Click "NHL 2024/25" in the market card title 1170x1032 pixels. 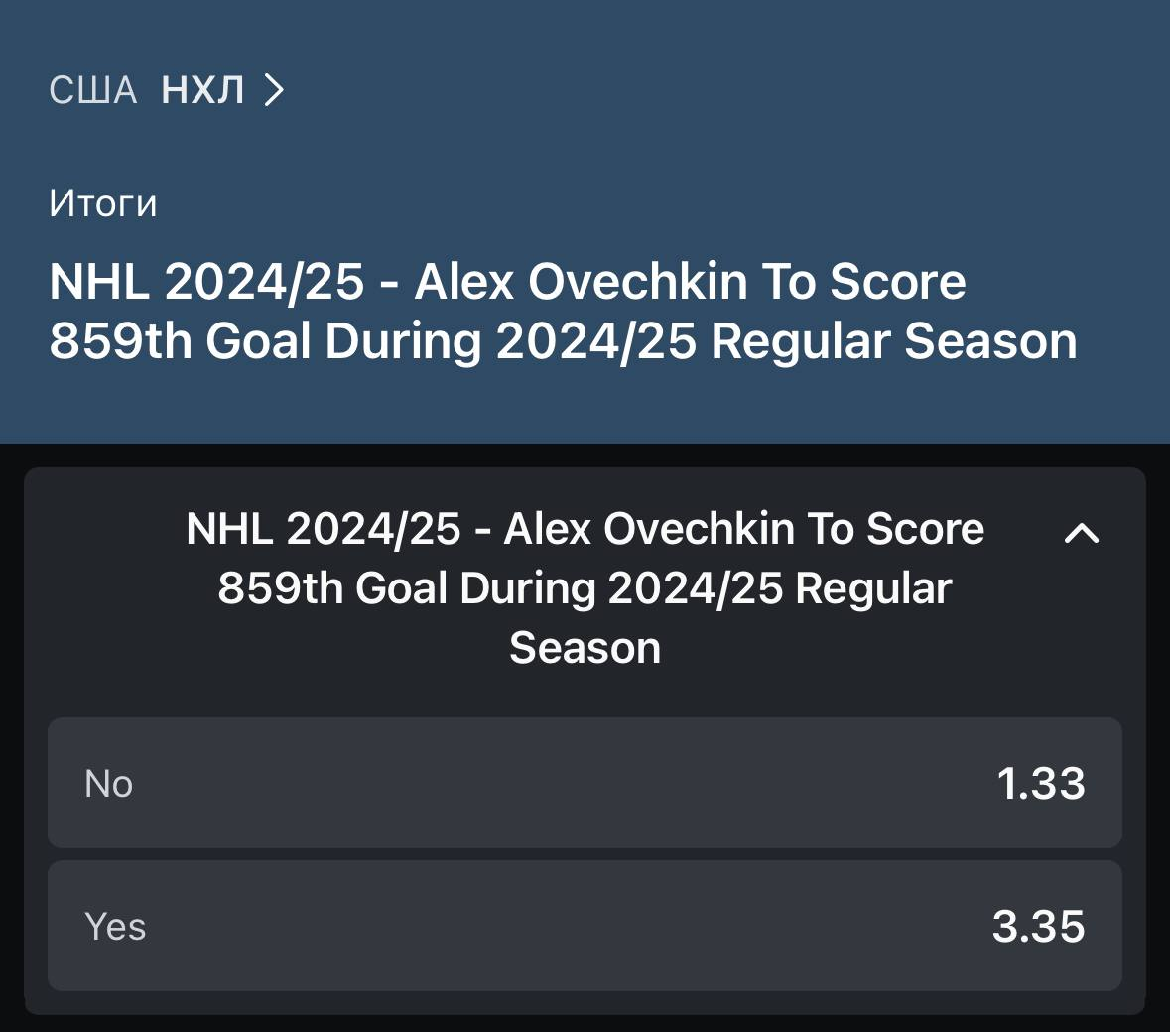pos(324,529)
